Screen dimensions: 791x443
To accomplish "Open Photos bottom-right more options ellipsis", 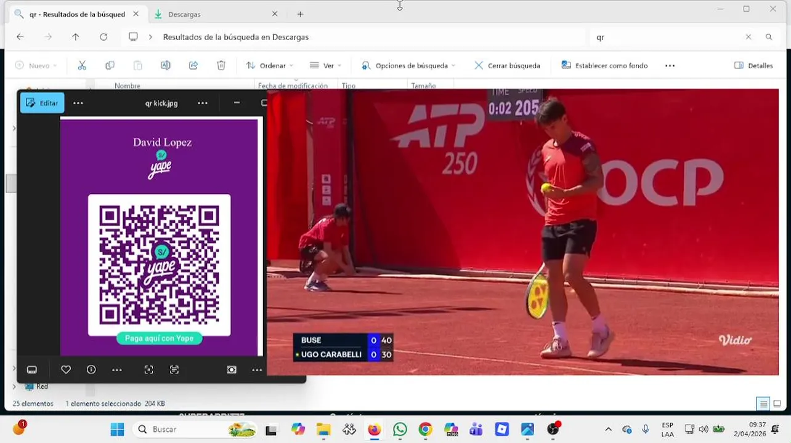I will point(257,370).
